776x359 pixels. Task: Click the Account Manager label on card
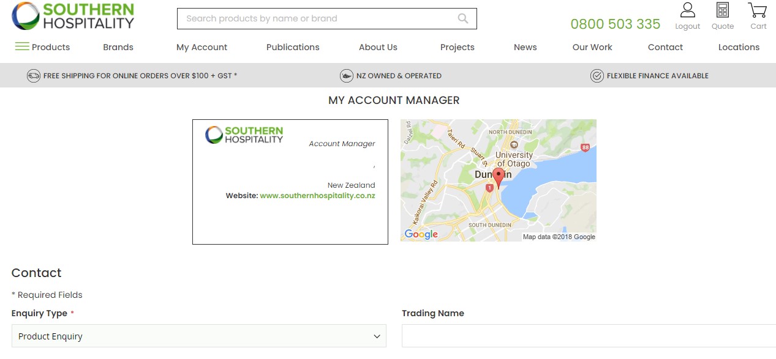pyautogui.click(x=342, y=144)
